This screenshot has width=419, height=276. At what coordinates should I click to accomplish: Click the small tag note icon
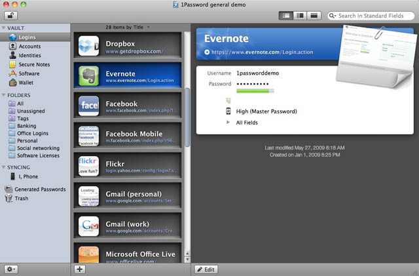(x=228, y=100)
